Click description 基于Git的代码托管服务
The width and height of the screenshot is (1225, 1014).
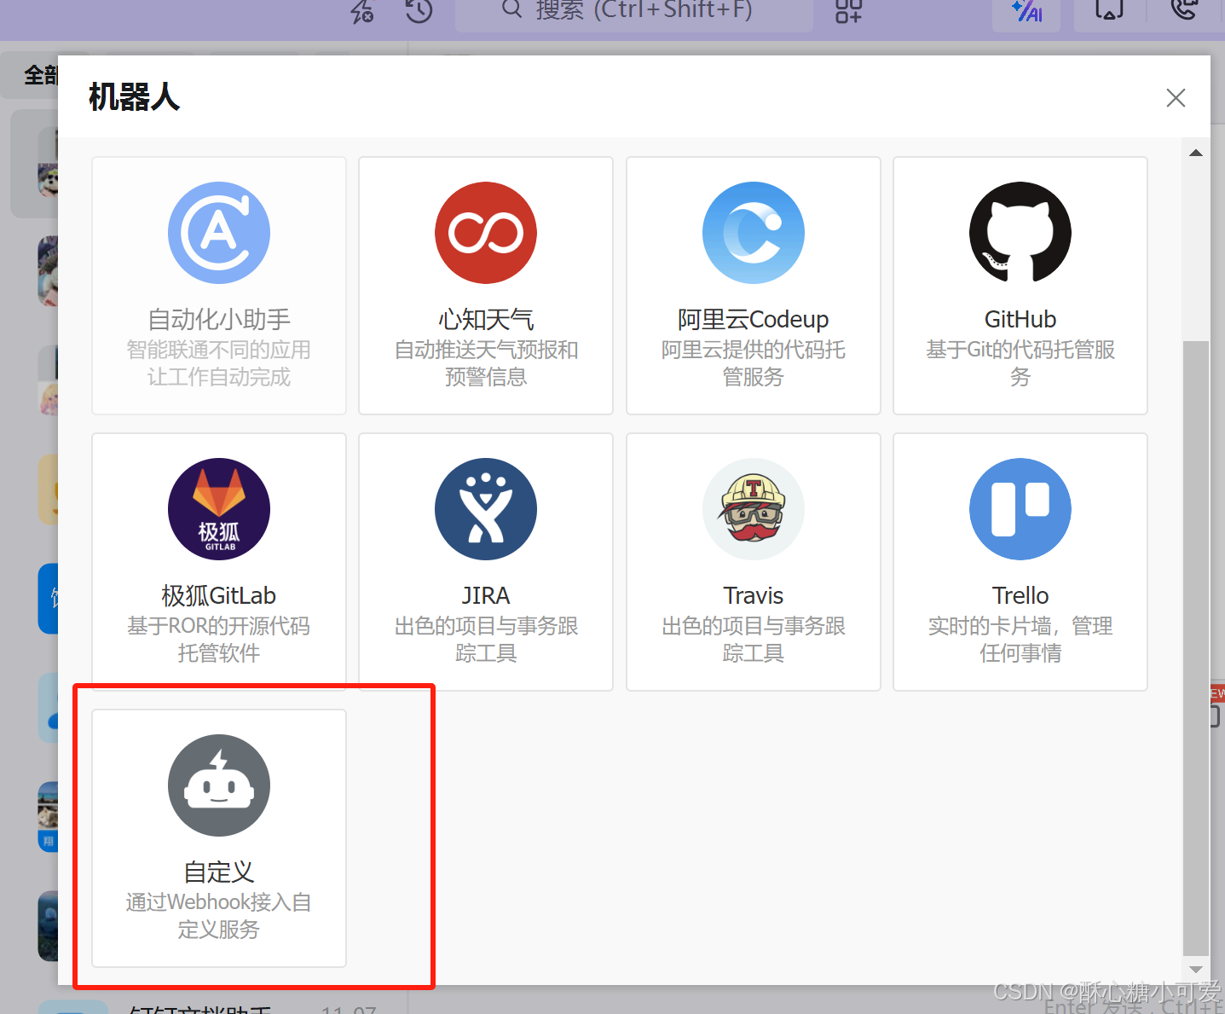pyautogui.click(x=1020, y=363)
